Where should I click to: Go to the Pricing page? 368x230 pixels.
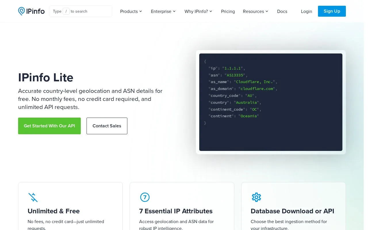pos(228,11)
